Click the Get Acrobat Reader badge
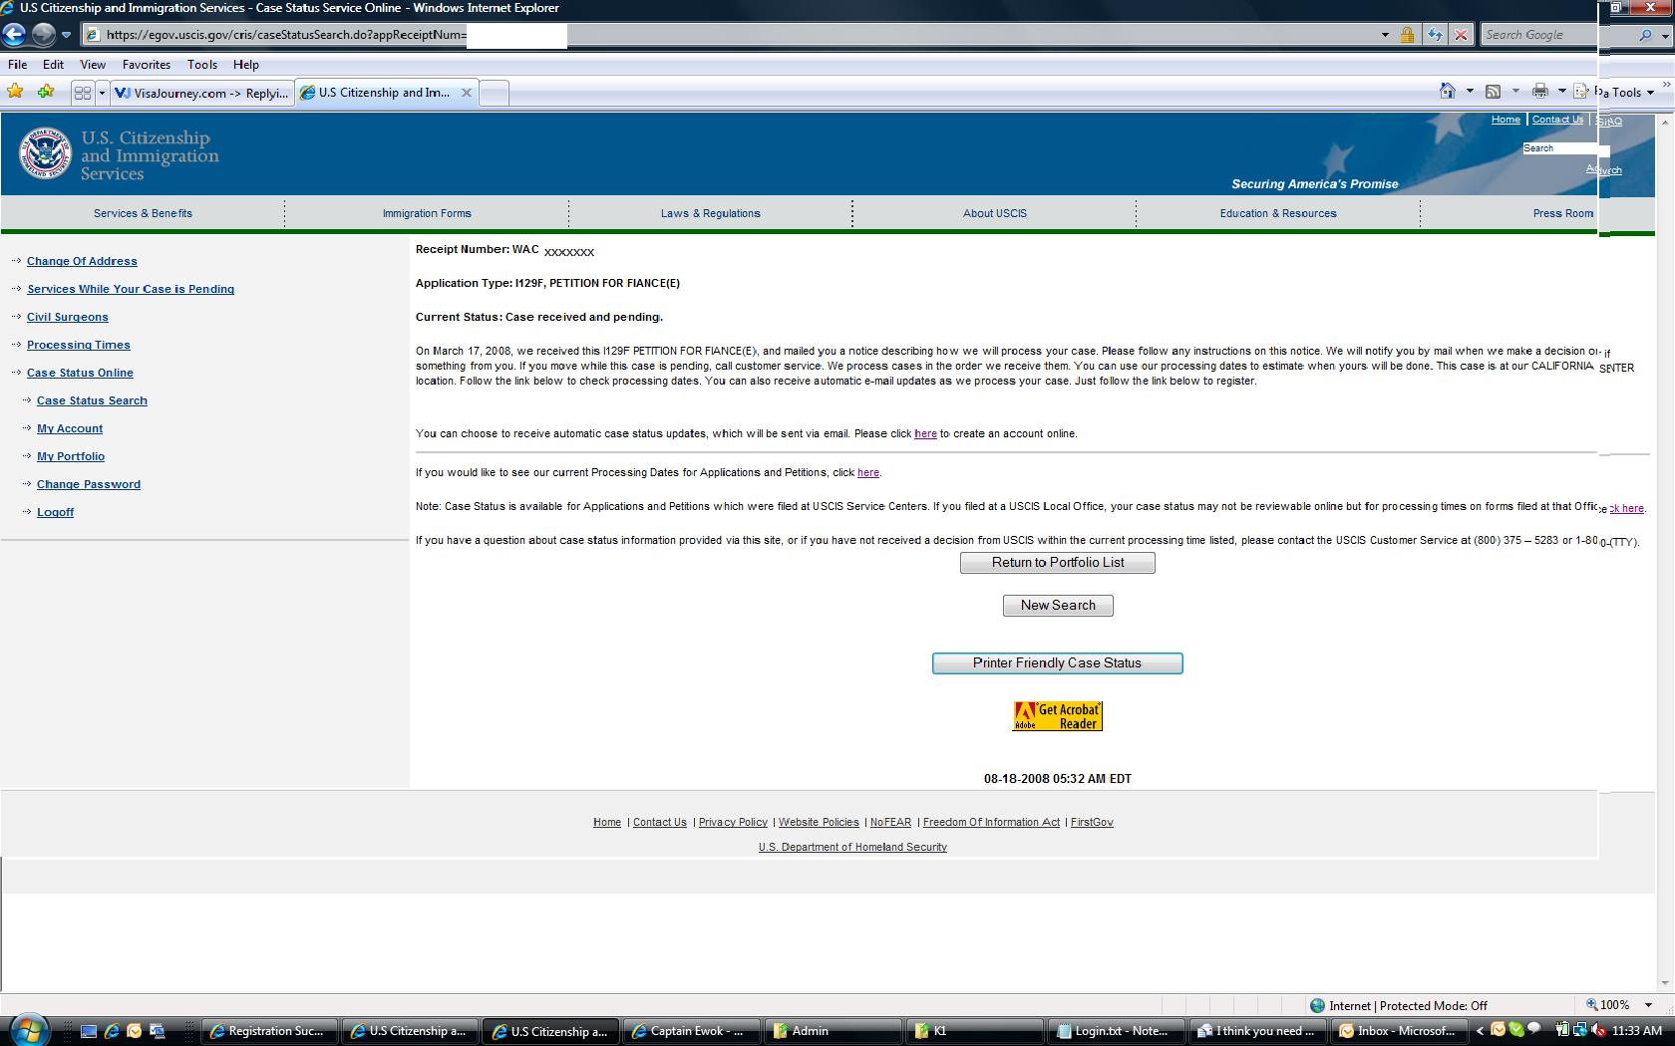The width and height of the screenshot is (1675, 1046). click(x=1058, y=716)
